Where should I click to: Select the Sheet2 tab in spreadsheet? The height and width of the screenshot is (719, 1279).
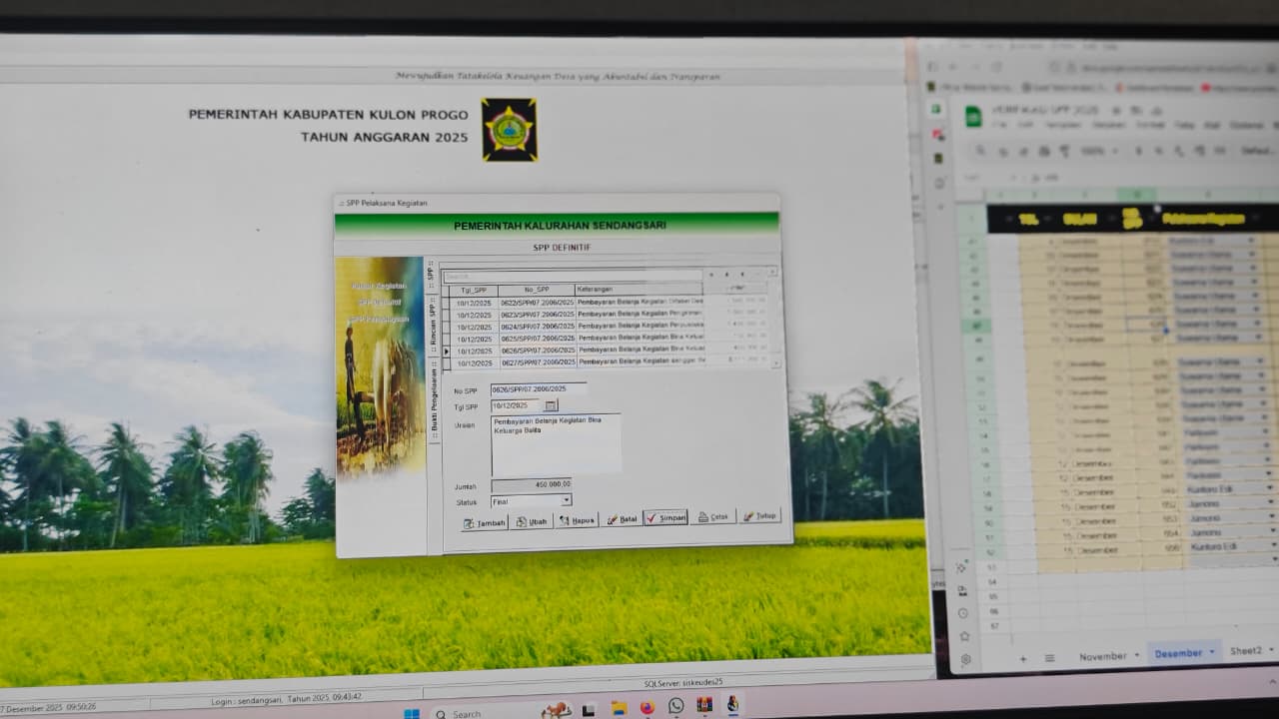point(1246,651)
